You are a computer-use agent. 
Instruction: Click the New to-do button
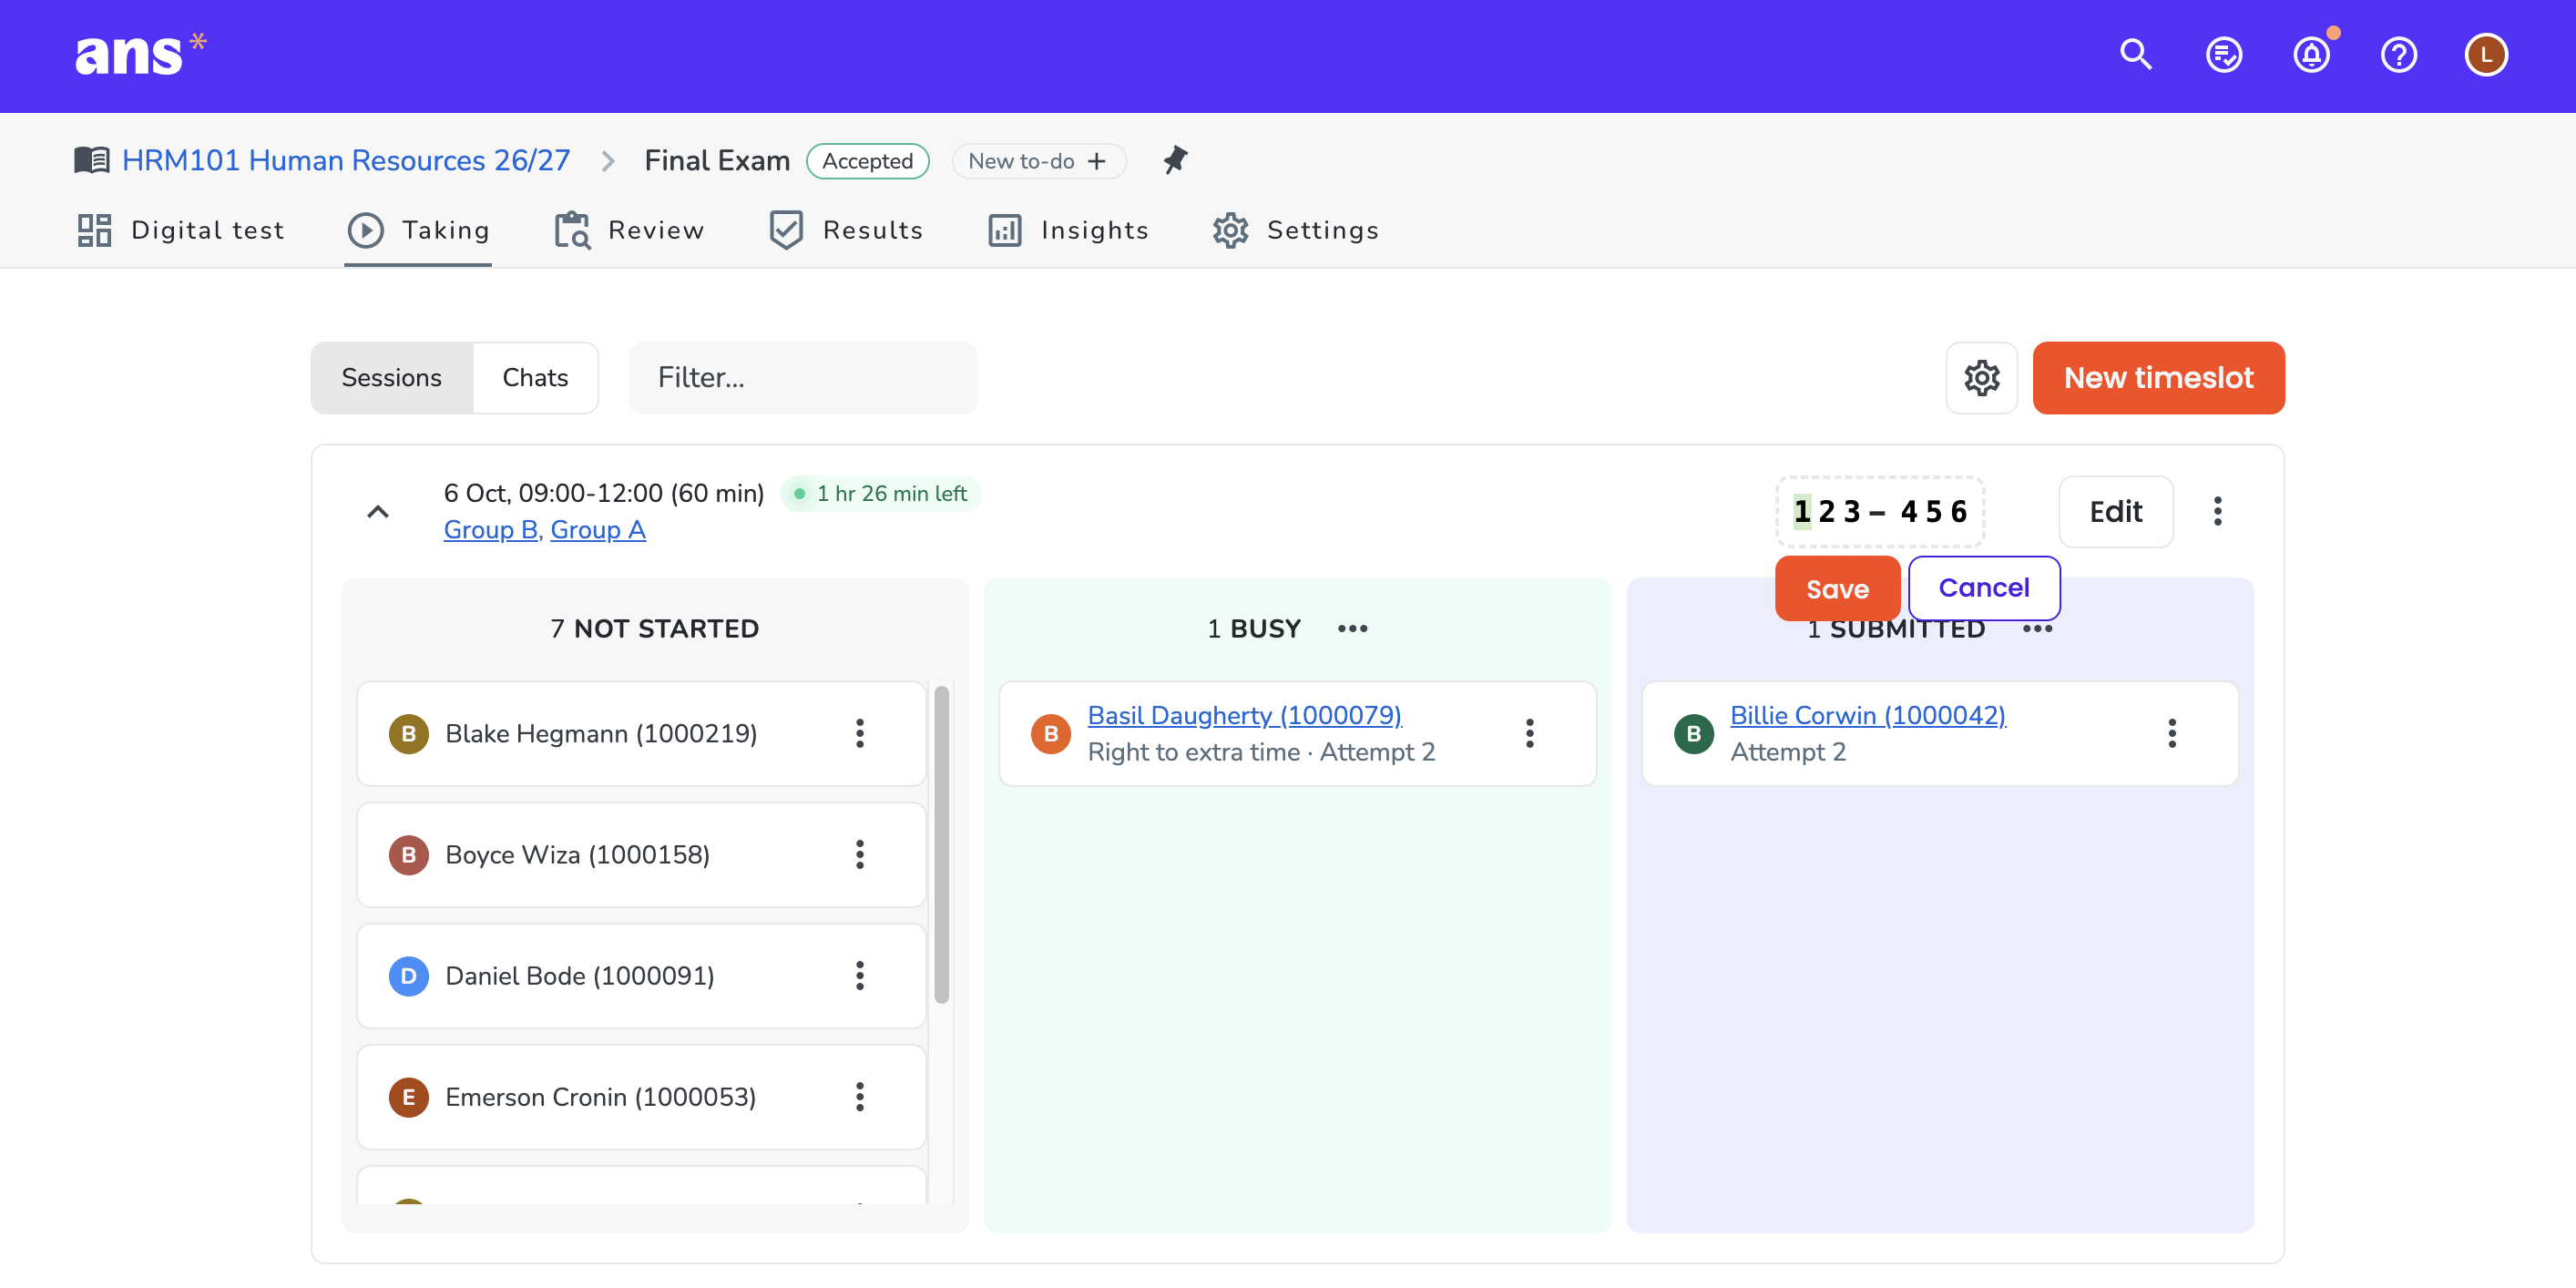(1038, 160)
